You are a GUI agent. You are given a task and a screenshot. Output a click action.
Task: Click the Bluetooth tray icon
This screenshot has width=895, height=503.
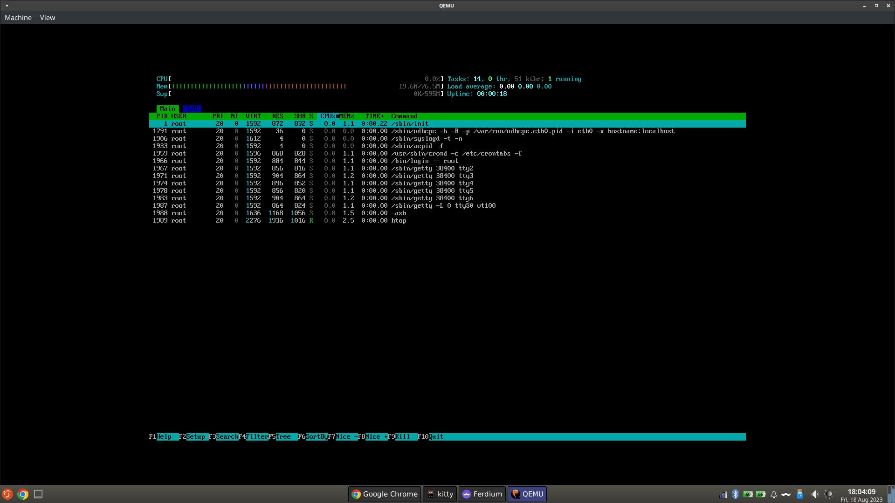pos(736,494)
